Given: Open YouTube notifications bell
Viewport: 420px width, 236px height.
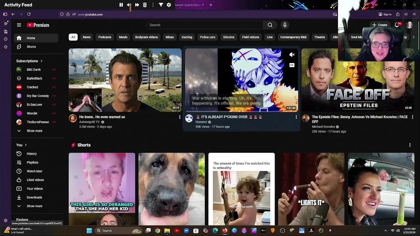Looking at the screenshot, I should coord(398,25).
